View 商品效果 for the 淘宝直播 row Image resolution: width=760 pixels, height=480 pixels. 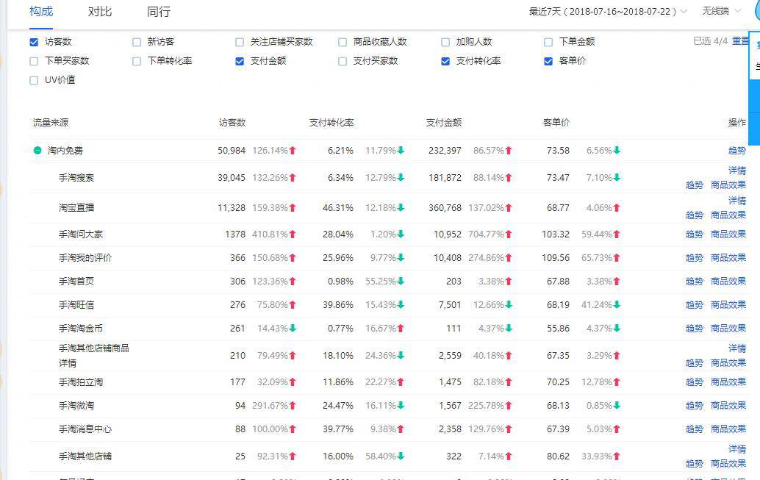pyautogui.click(x=728, y=215)
